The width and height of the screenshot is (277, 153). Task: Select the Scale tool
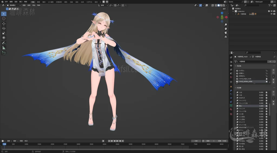[4, 33]
